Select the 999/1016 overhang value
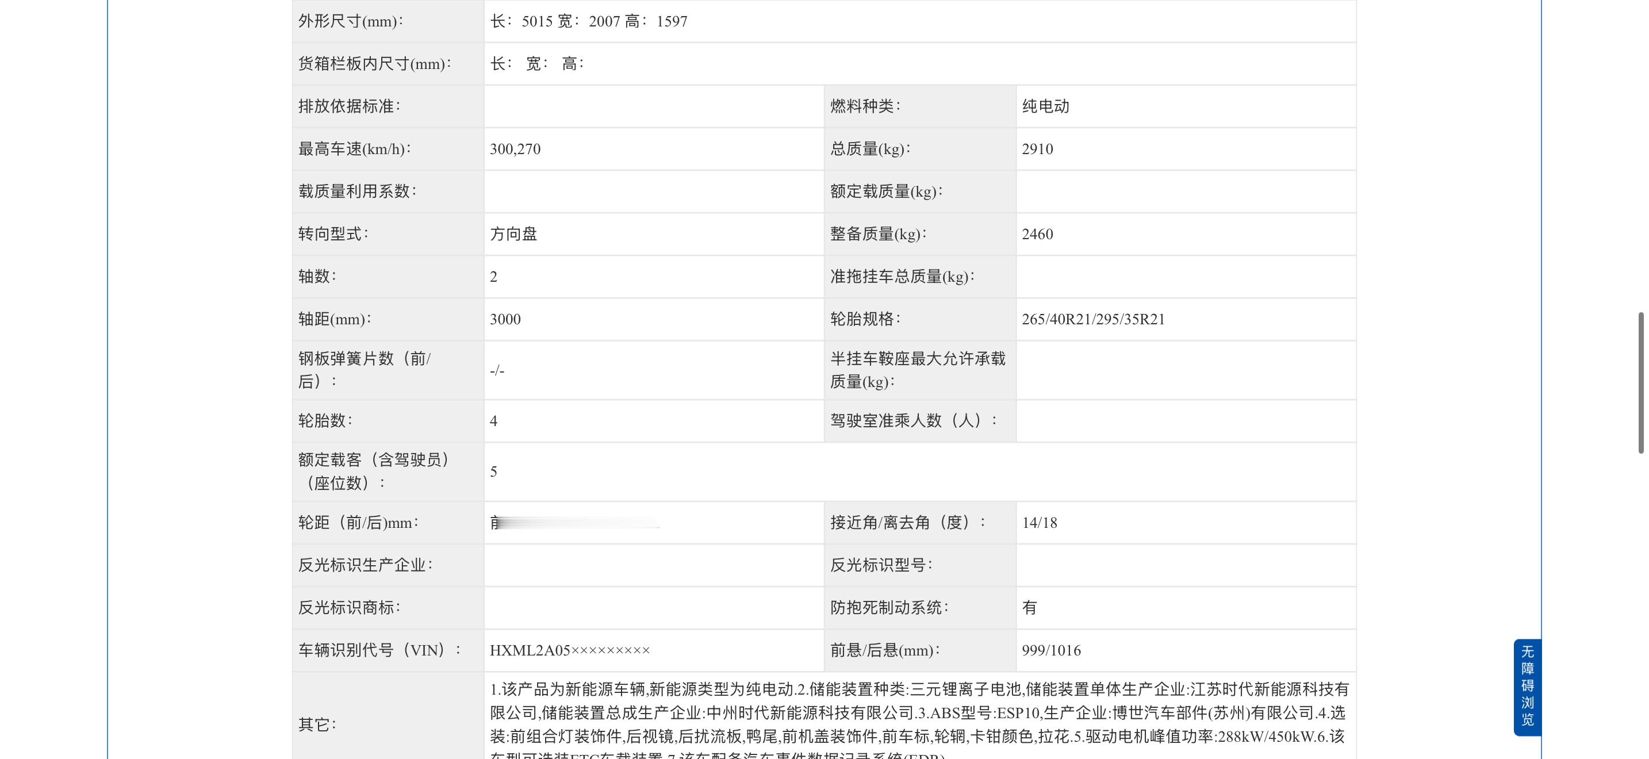 pyautogui.click(x=1051, y=651)
